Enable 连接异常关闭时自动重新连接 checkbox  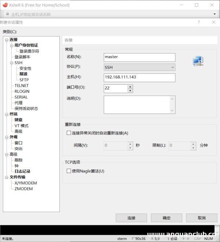(x=69, y=133)
